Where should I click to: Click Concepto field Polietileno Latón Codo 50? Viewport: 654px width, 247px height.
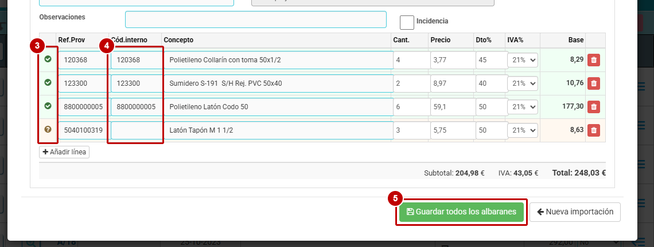279,107
